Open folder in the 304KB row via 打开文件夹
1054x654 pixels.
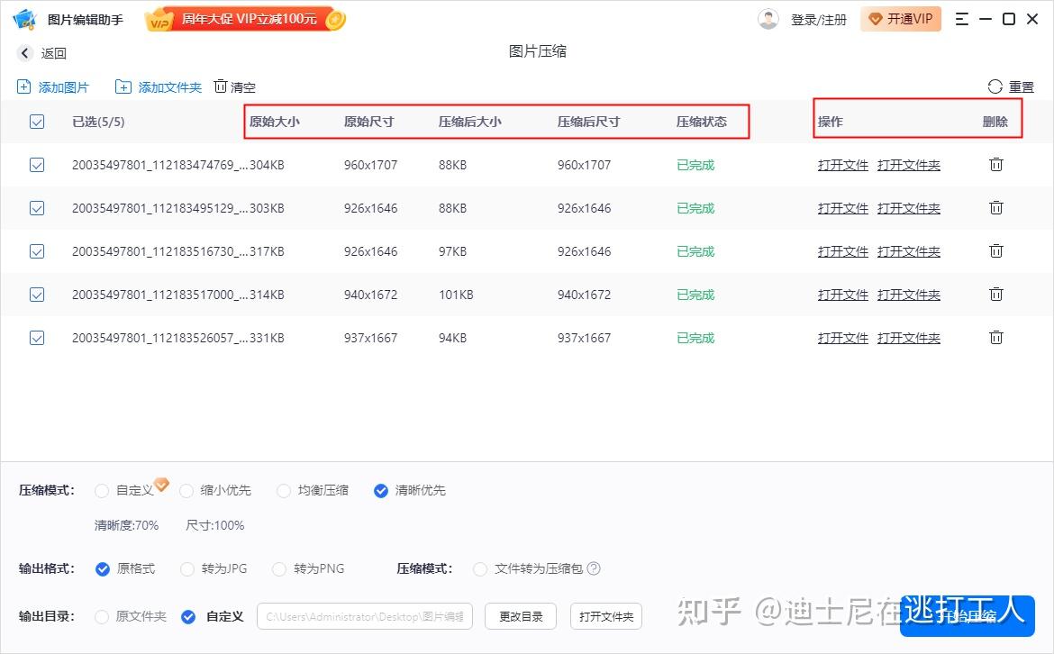click(909, 165)
